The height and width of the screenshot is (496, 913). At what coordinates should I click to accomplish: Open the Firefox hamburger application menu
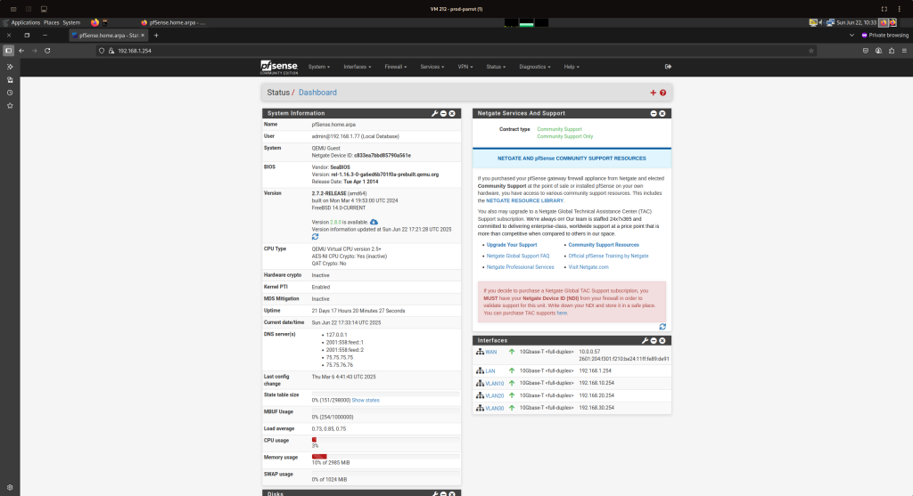click(904, 51)
